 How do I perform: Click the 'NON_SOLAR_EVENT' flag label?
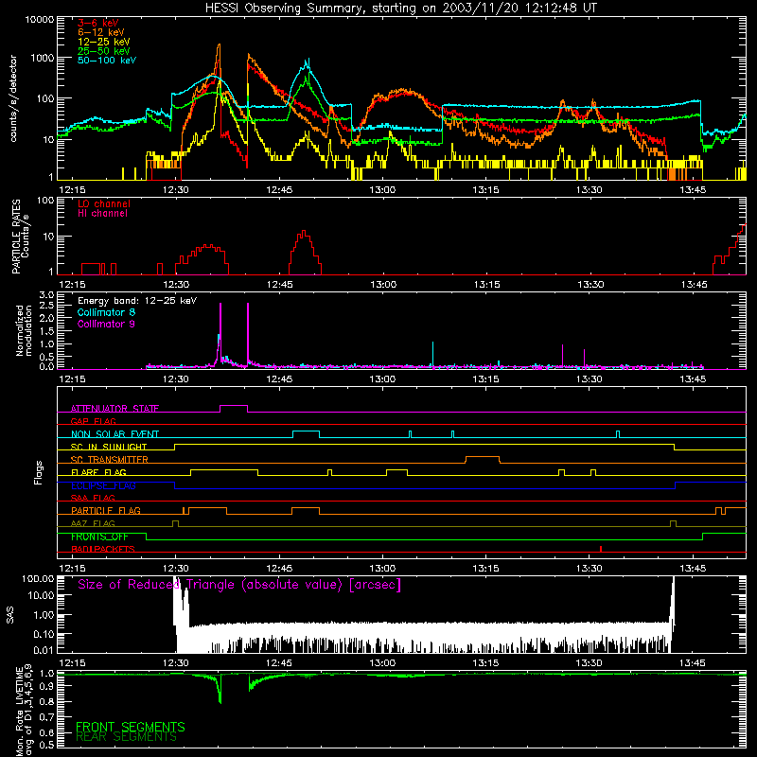[x=114, y=434]
